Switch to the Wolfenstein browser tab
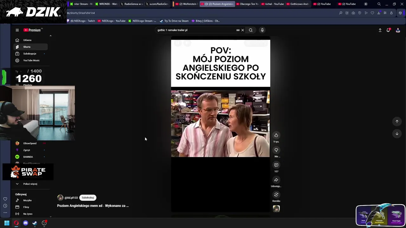 186,4
